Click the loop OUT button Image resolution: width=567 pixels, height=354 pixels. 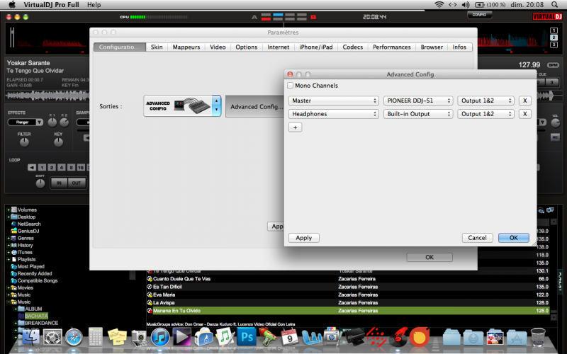(77, 183)
